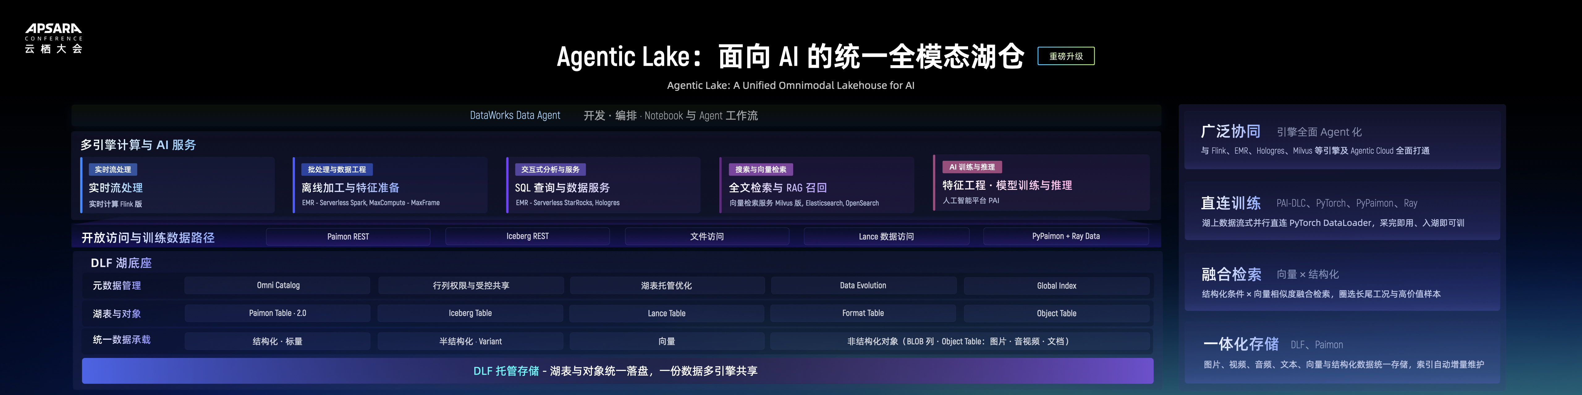Screen dimensions: 1582x395
Task: Pick the 向量 box in 统一数据承载 row
Action: [667, 341]
